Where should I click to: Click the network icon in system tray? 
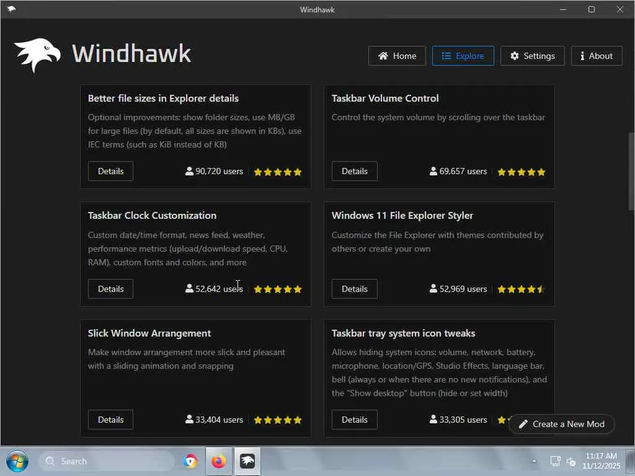[x=555, y=461]
